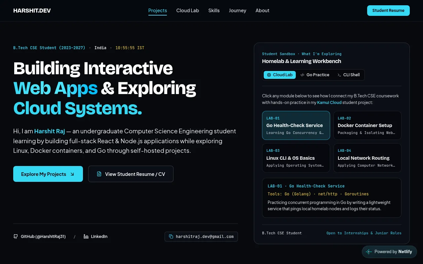The height and width of the screenshot is (264, 423).
Task: Open the LinkedIn profile link
Action: 96,237
